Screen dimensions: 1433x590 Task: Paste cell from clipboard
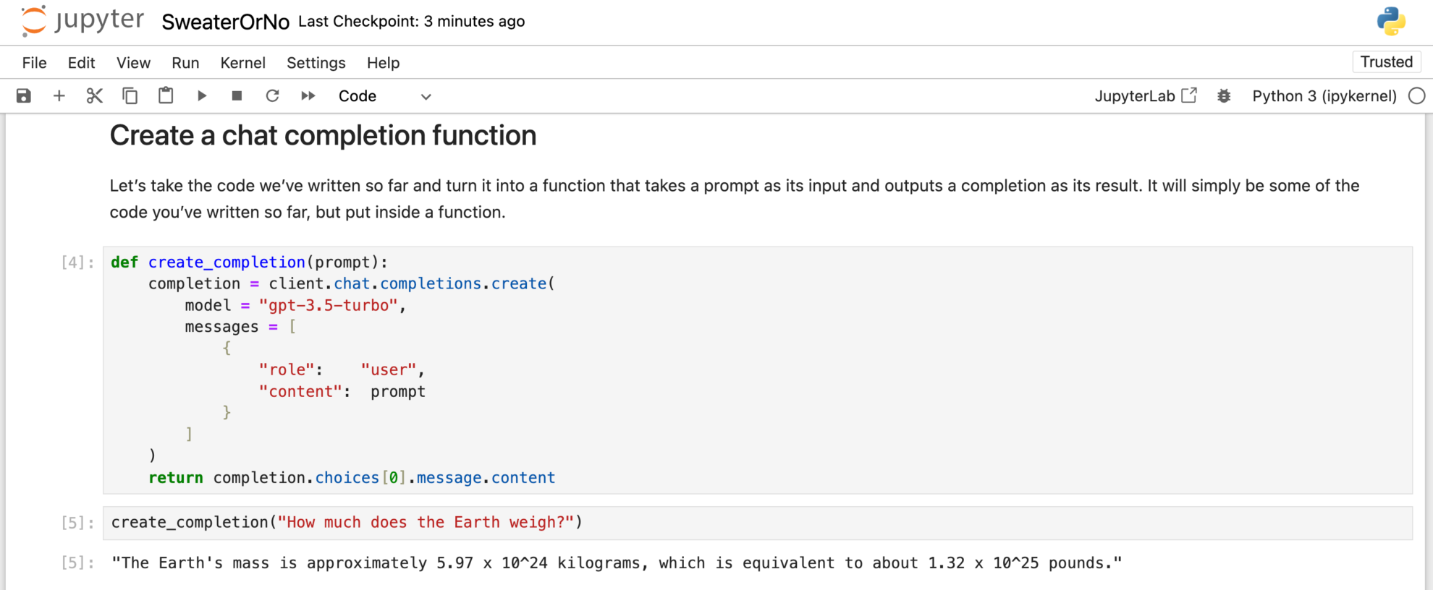pyautogui.click(x=166, y=95)
